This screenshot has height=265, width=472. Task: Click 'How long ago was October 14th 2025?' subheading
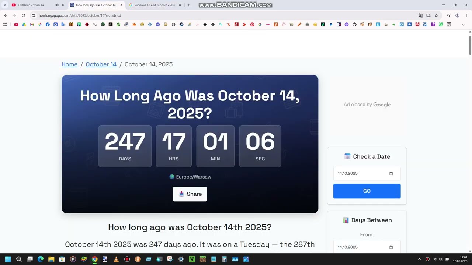coord(190,227)
